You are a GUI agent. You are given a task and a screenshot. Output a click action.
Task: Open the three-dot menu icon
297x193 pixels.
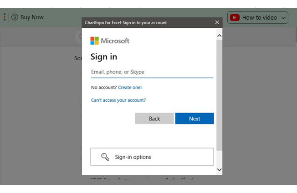tap(5, 17)
